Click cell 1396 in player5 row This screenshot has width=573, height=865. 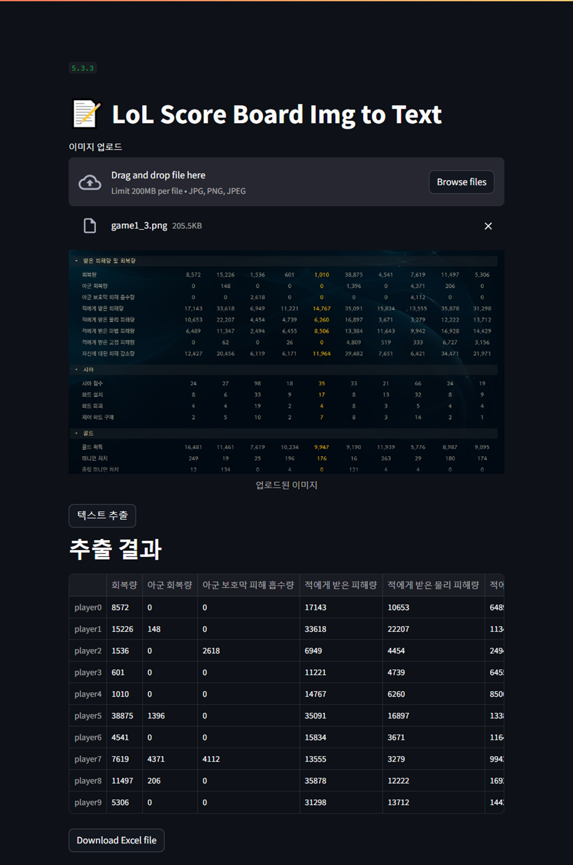click(x=170, y=716)
